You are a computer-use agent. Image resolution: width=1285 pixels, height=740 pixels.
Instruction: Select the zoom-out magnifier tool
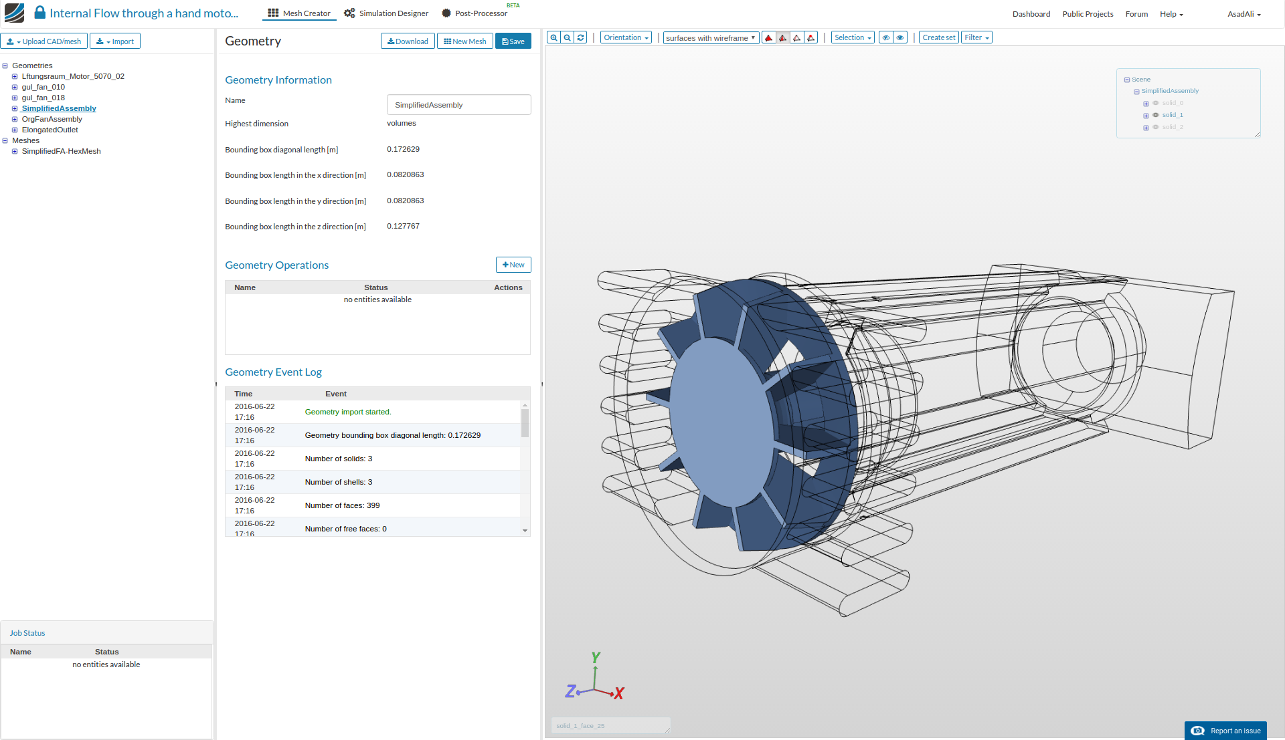click(x=566, y=37)
